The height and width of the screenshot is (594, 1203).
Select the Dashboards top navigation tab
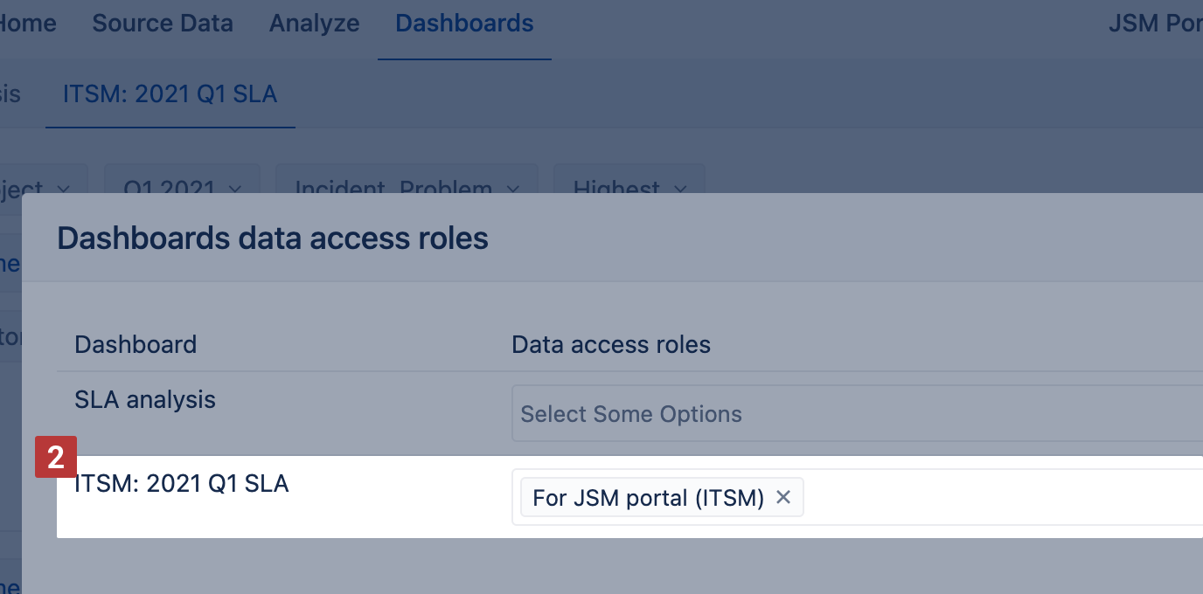(464, 24)
